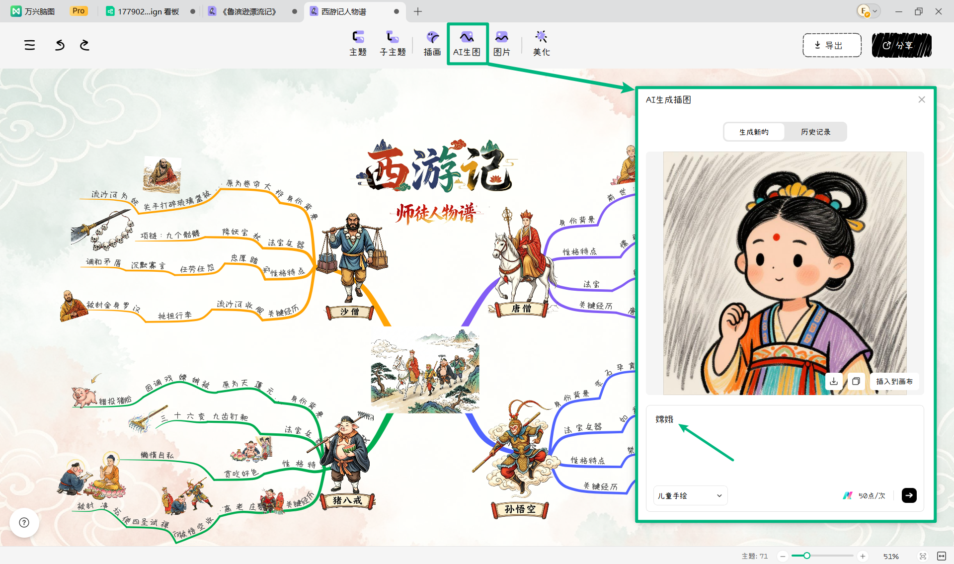Select the AI生图 tool
Viewport: 954px width, 564px height.
pos(467,44)
